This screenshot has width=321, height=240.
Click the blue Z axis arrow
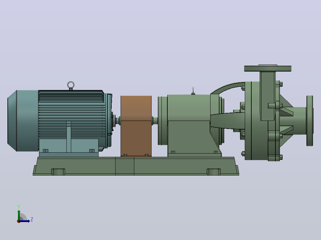click(24, 221)
